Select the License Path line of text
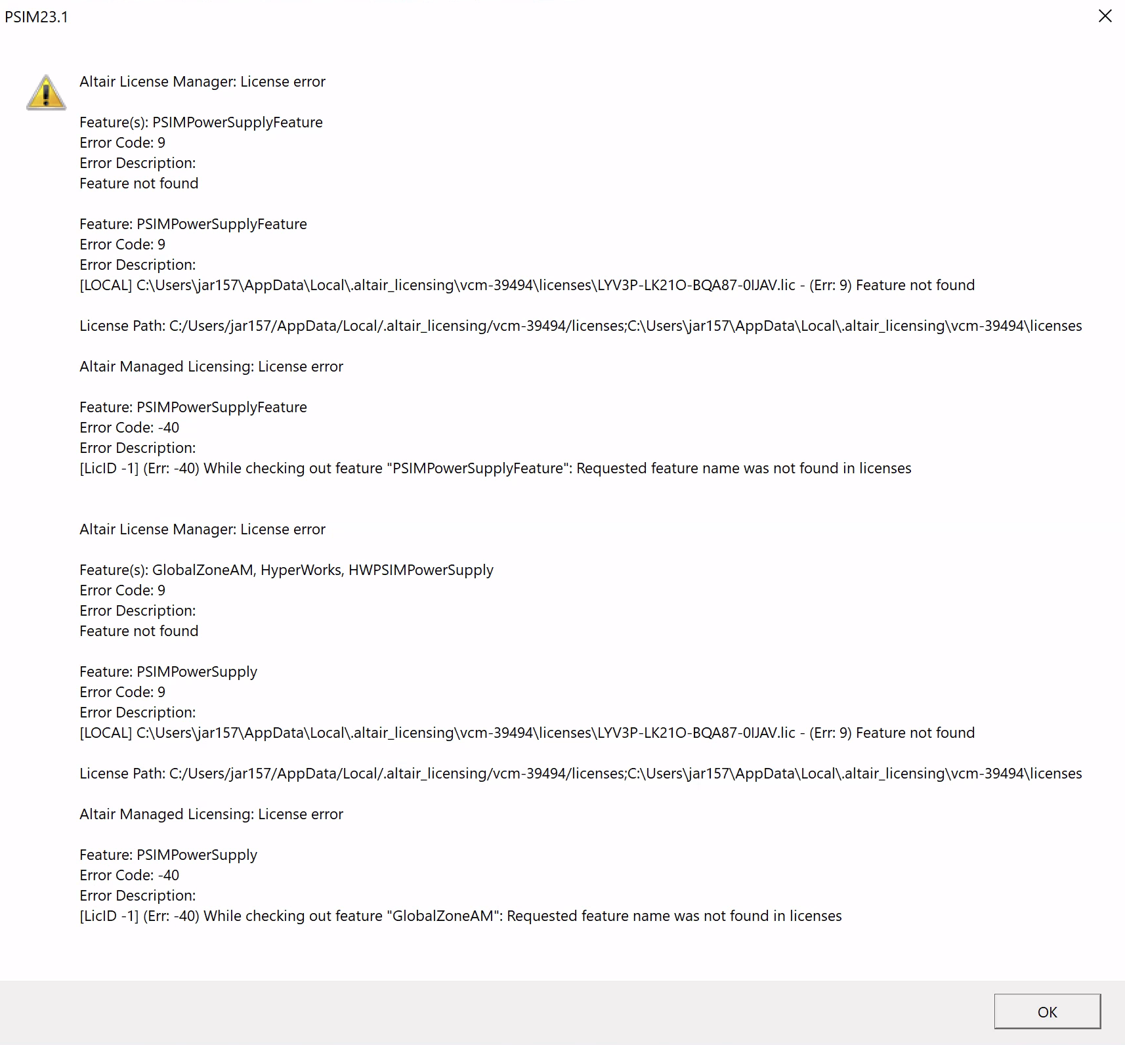The width and height of the screenshot is (1125, 1045). (x=580, y=325)
